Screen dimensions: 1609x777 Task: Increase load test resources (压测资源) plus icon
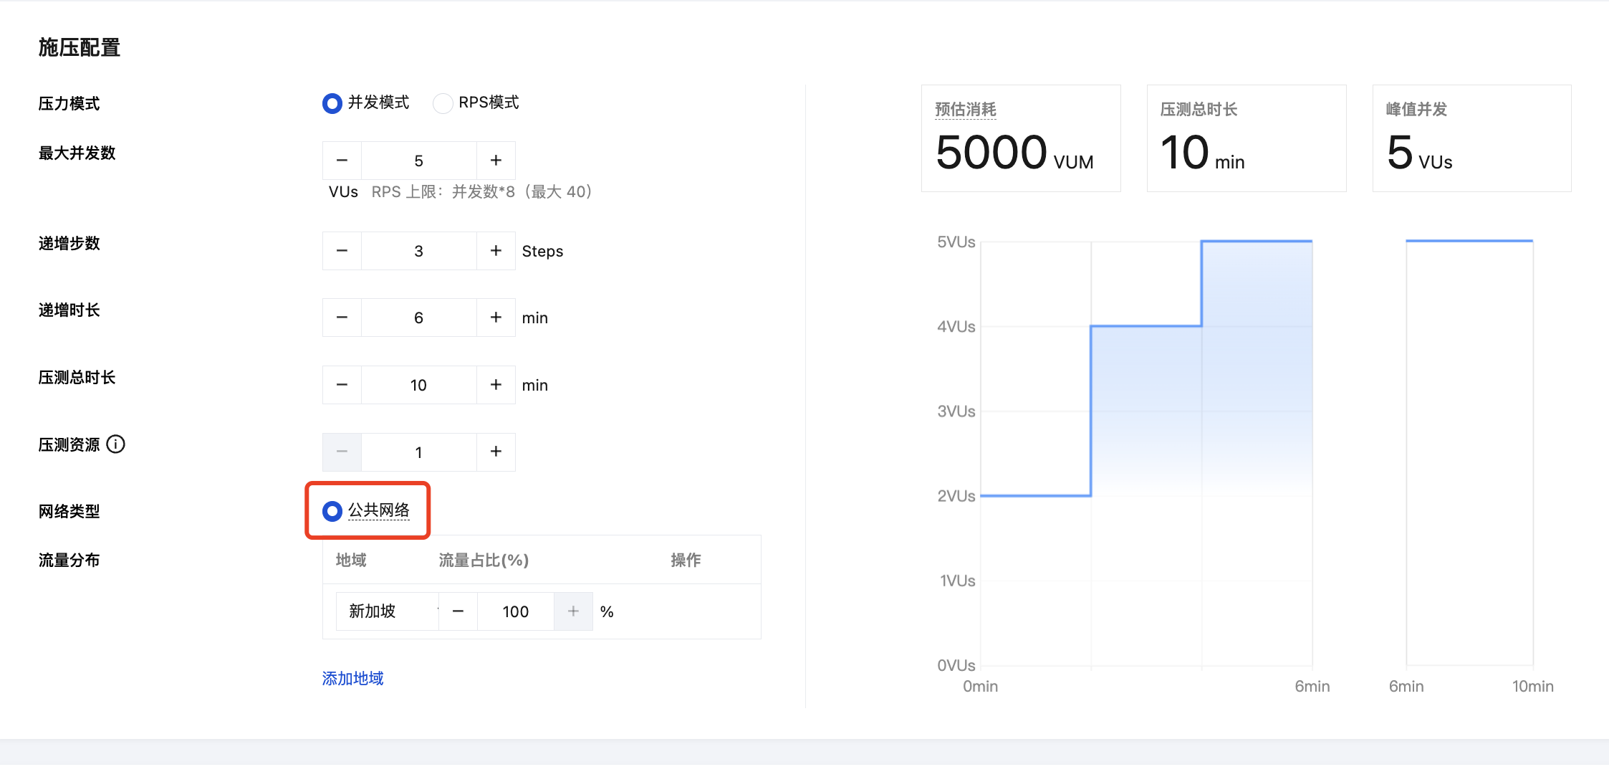[x=496, y=452]
